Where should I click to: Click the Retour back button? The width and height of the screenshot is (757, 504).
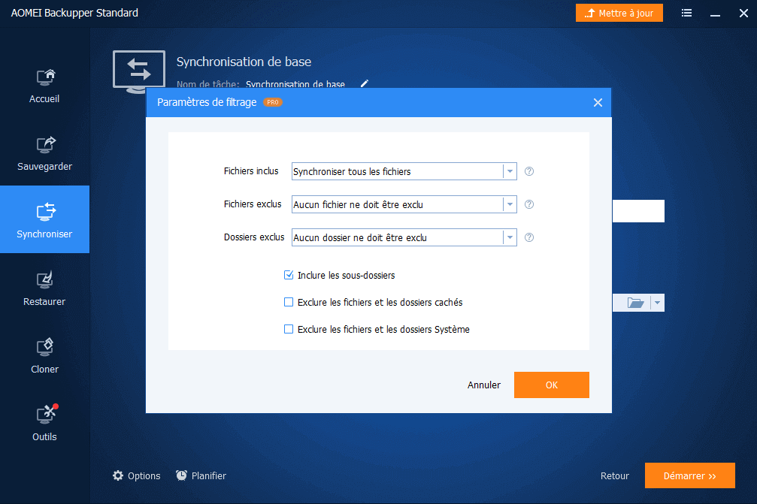click(x=615, y=475)
